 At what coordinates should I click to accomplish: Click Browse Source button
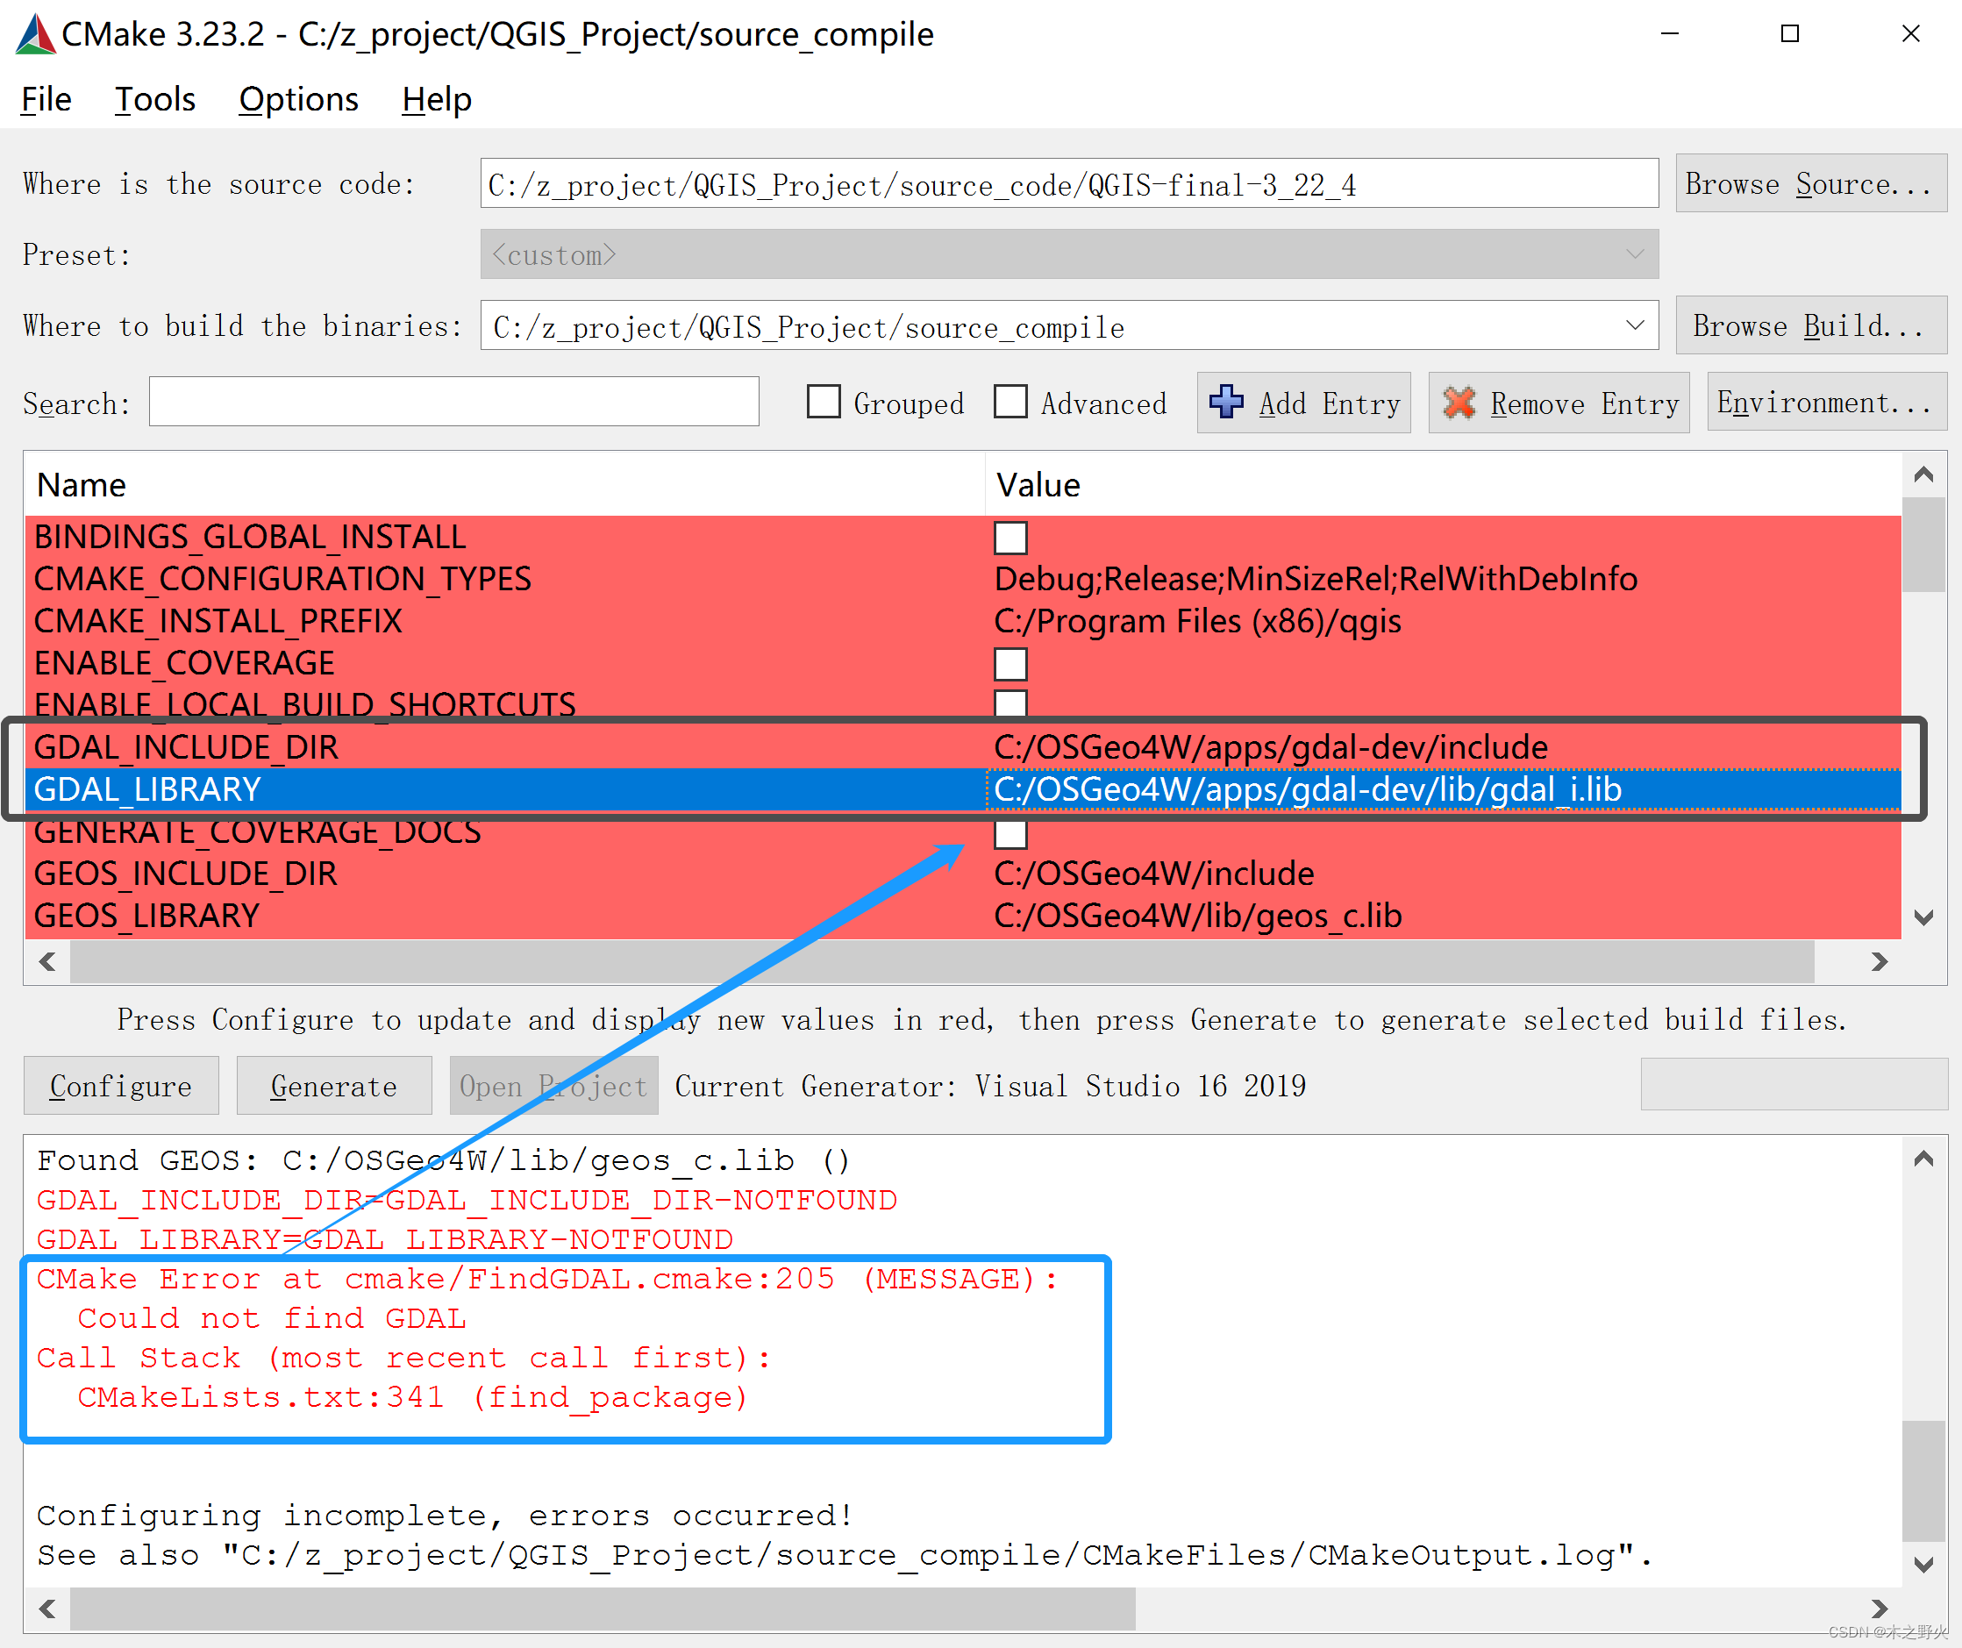[1809, 184]
